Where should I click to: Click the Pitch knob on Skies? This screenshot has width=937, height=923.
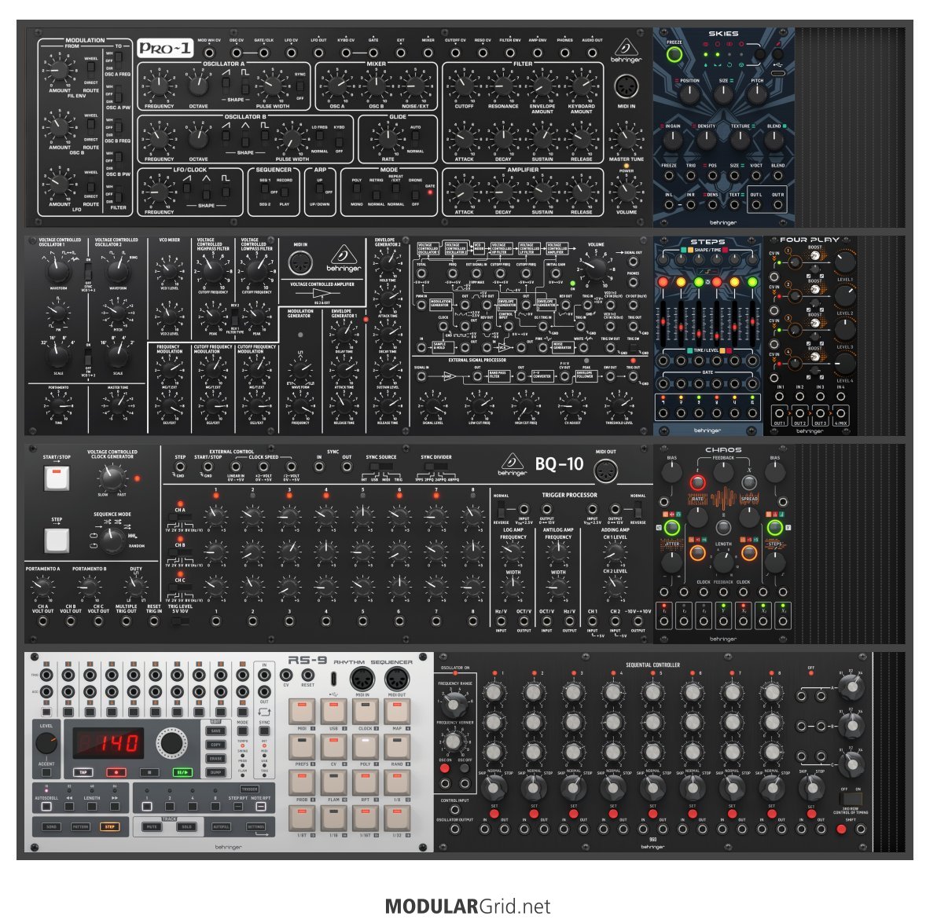(x=757, y=94)
